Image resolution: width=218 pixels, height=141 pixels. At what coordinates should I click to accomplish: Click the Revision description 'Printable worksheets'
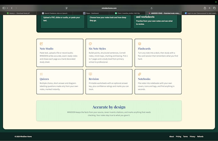[109, 86]
